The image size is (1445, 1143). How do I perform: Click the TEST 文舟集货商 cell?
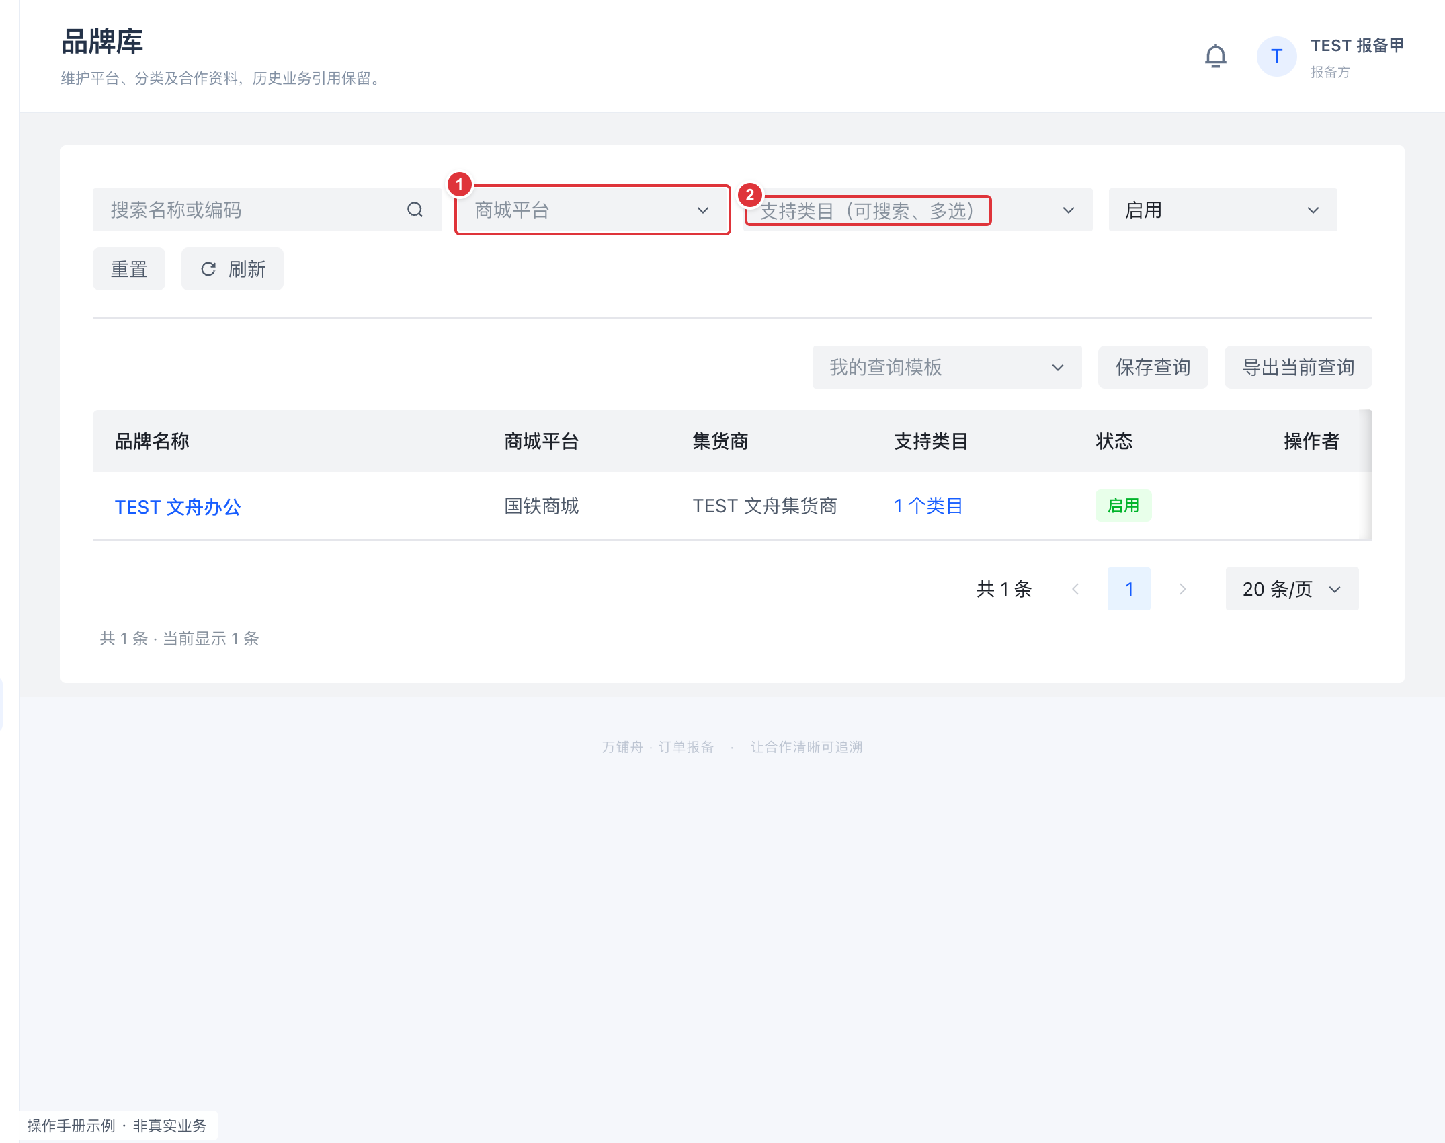pos(765,506)
